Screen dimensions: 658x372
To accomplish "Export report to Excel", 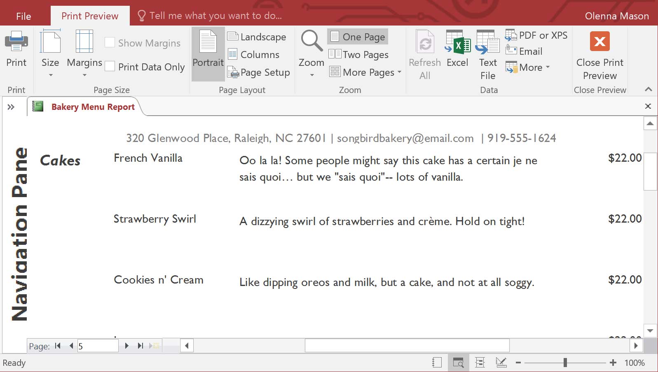I will (457, 49).
